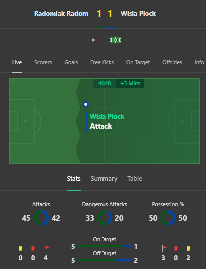Viewport: 206px width, 269px height.
Task: Click Wisla Plock's yellow card icon
Action: pyautogui.click(x=188, y=248)
